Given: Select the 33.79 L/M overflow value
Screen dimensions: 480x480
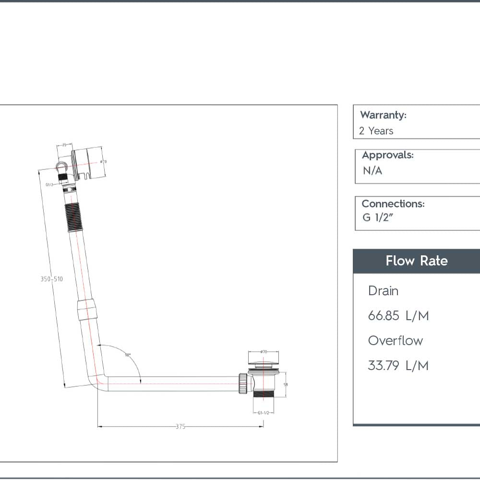Looking at the screenshot, I should pos(398,366).
